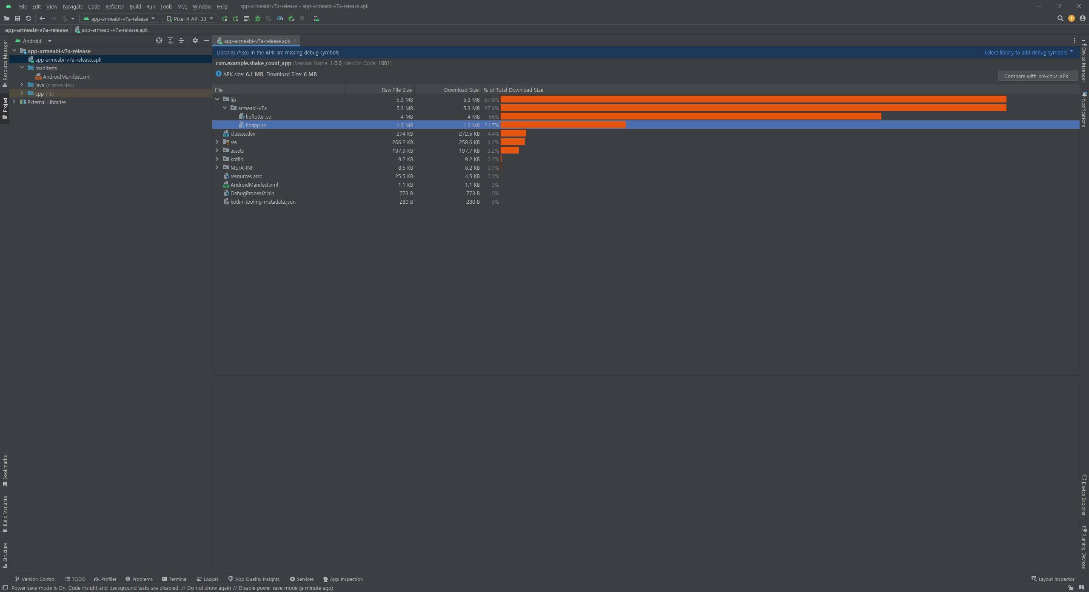Image resolution: width=1089 pixels, height=592 pixels.
Task: Expand the res folder in APK tree
Action: pos(217,142)
